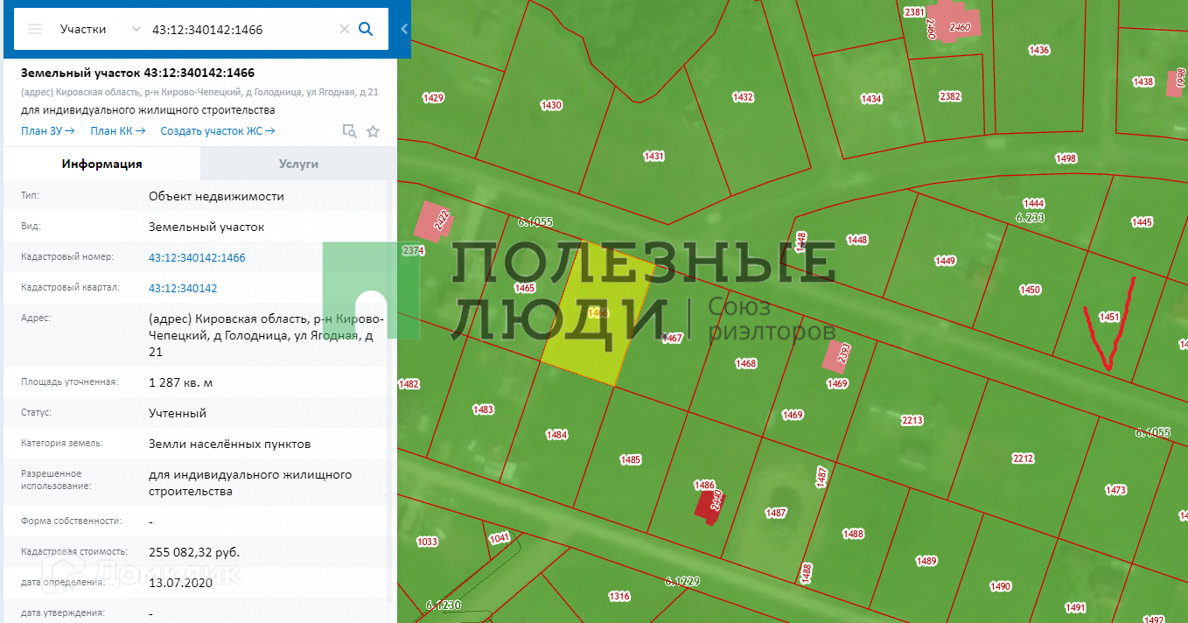Image resolution: width=1188 pixels, height=623 pixels.
Task: Select parcel 1316 on map
Action: pos(618,597)
